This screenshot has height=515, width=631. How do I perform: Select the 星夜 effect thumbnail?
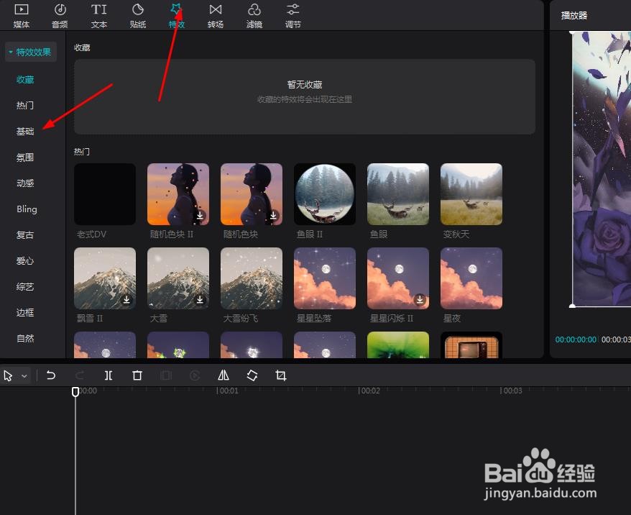coord(471,278)
